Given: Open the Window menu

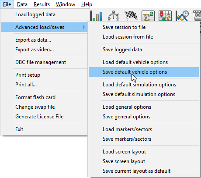Looking at the screenshot, I should coord(66,4).
